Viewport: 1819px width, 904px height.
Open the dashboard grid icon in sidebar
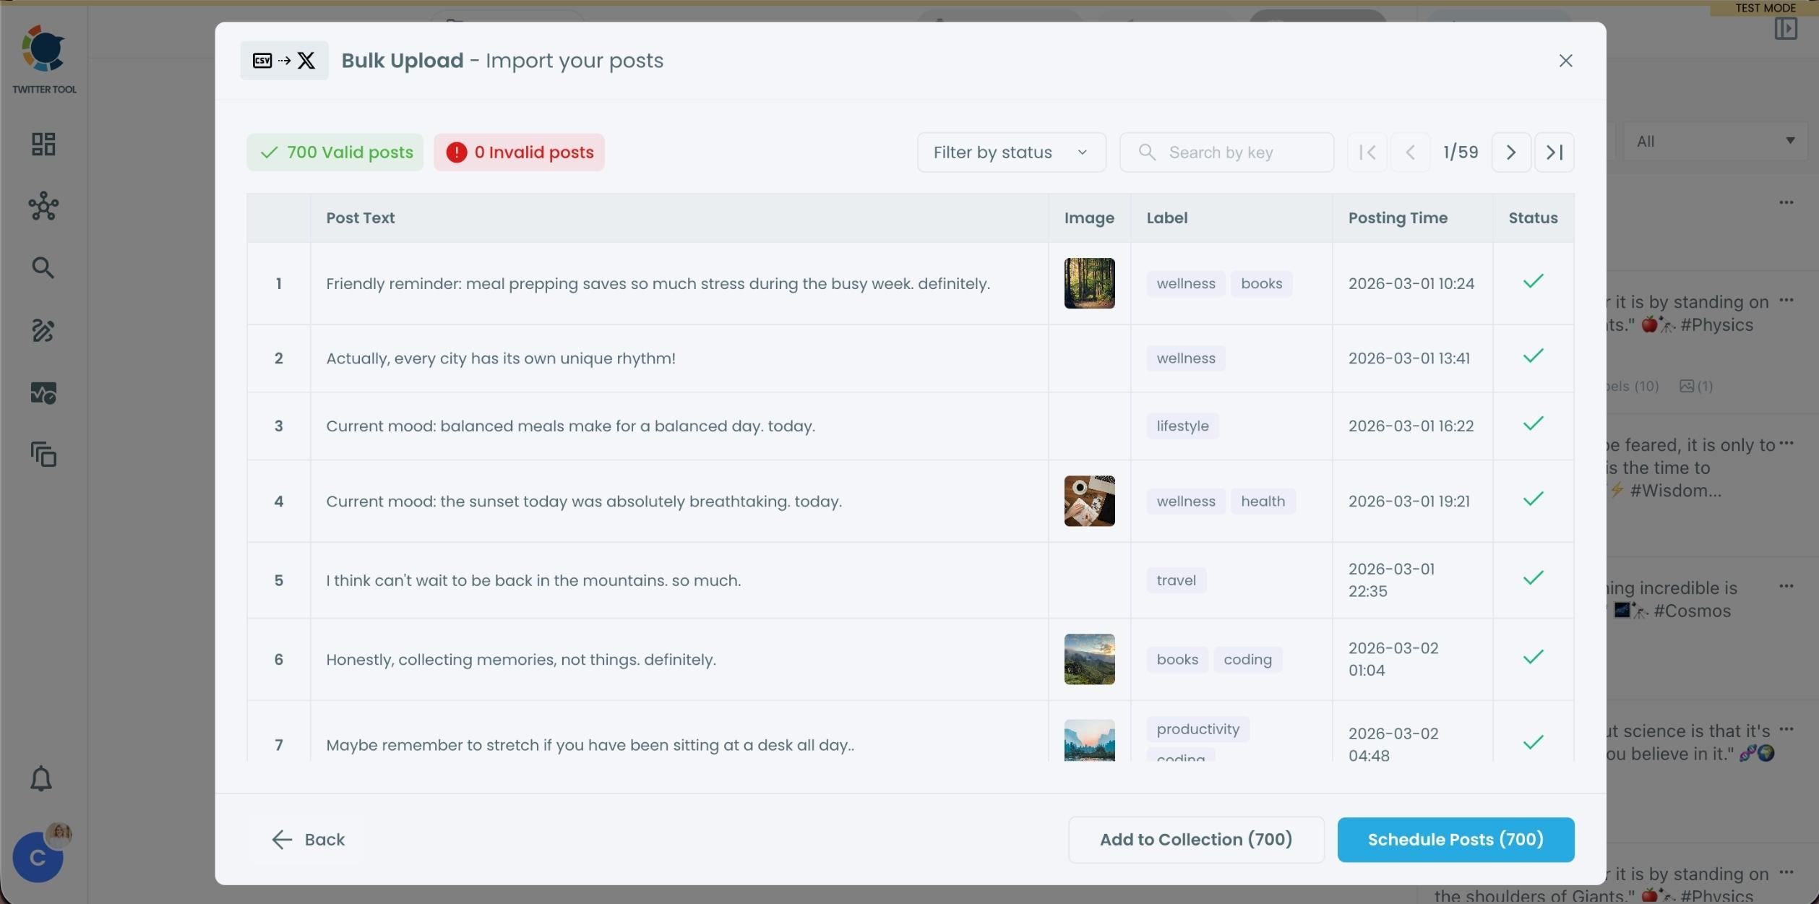point(43,144)
